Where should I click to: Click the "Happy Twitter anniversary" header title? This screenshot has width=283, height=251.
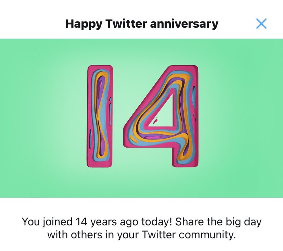click(x=142, y=24)
